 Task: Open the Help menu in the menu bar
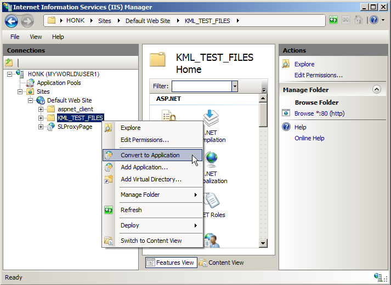(x=58, y=37)
